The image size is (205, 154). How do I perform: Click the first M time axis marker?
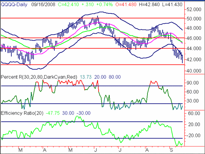tap(21, 150)
